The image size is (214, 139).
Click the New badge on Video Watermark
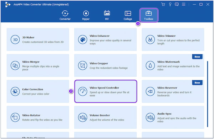tap(197, 57)
